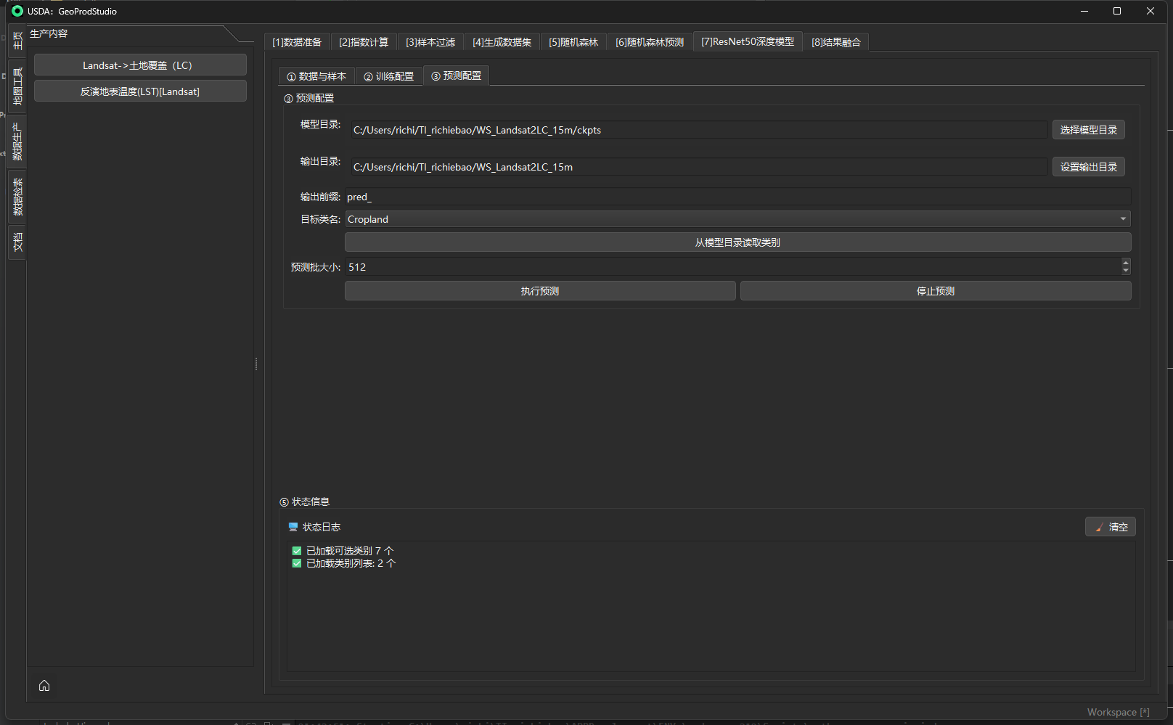This screenshot has height=725, width=1173.
Task: Decrease 预测批大小 with the down arrow
Action: [1126, 271]
